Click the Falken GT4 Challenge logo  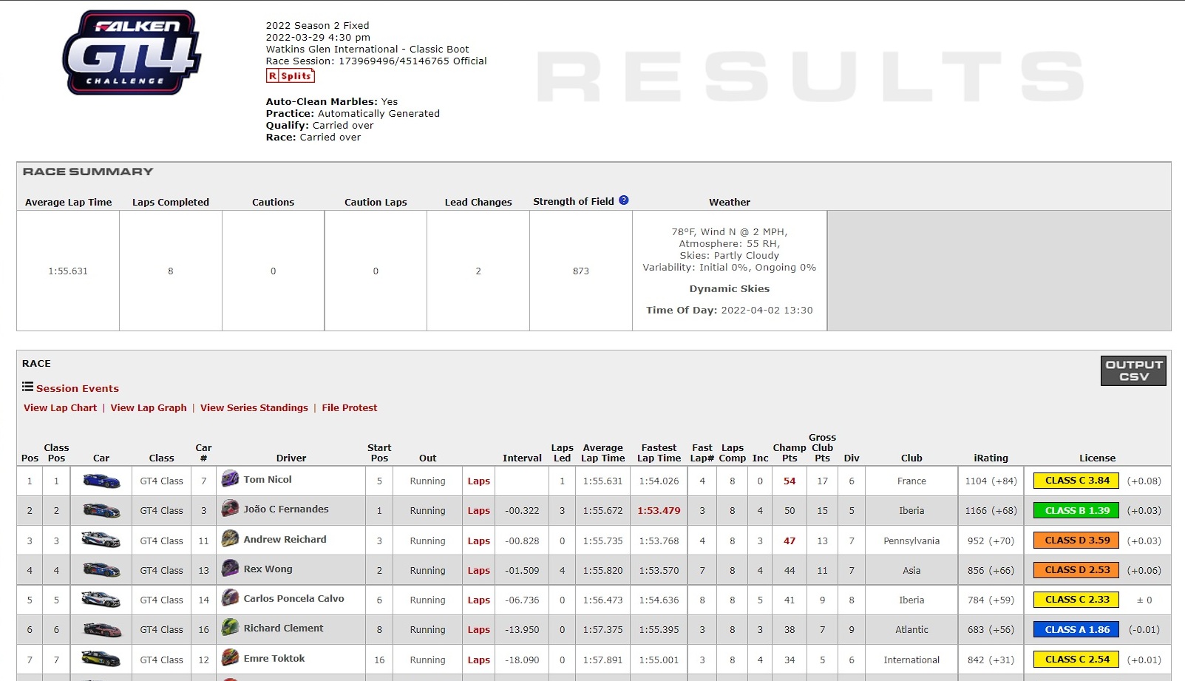coord(132,52)
